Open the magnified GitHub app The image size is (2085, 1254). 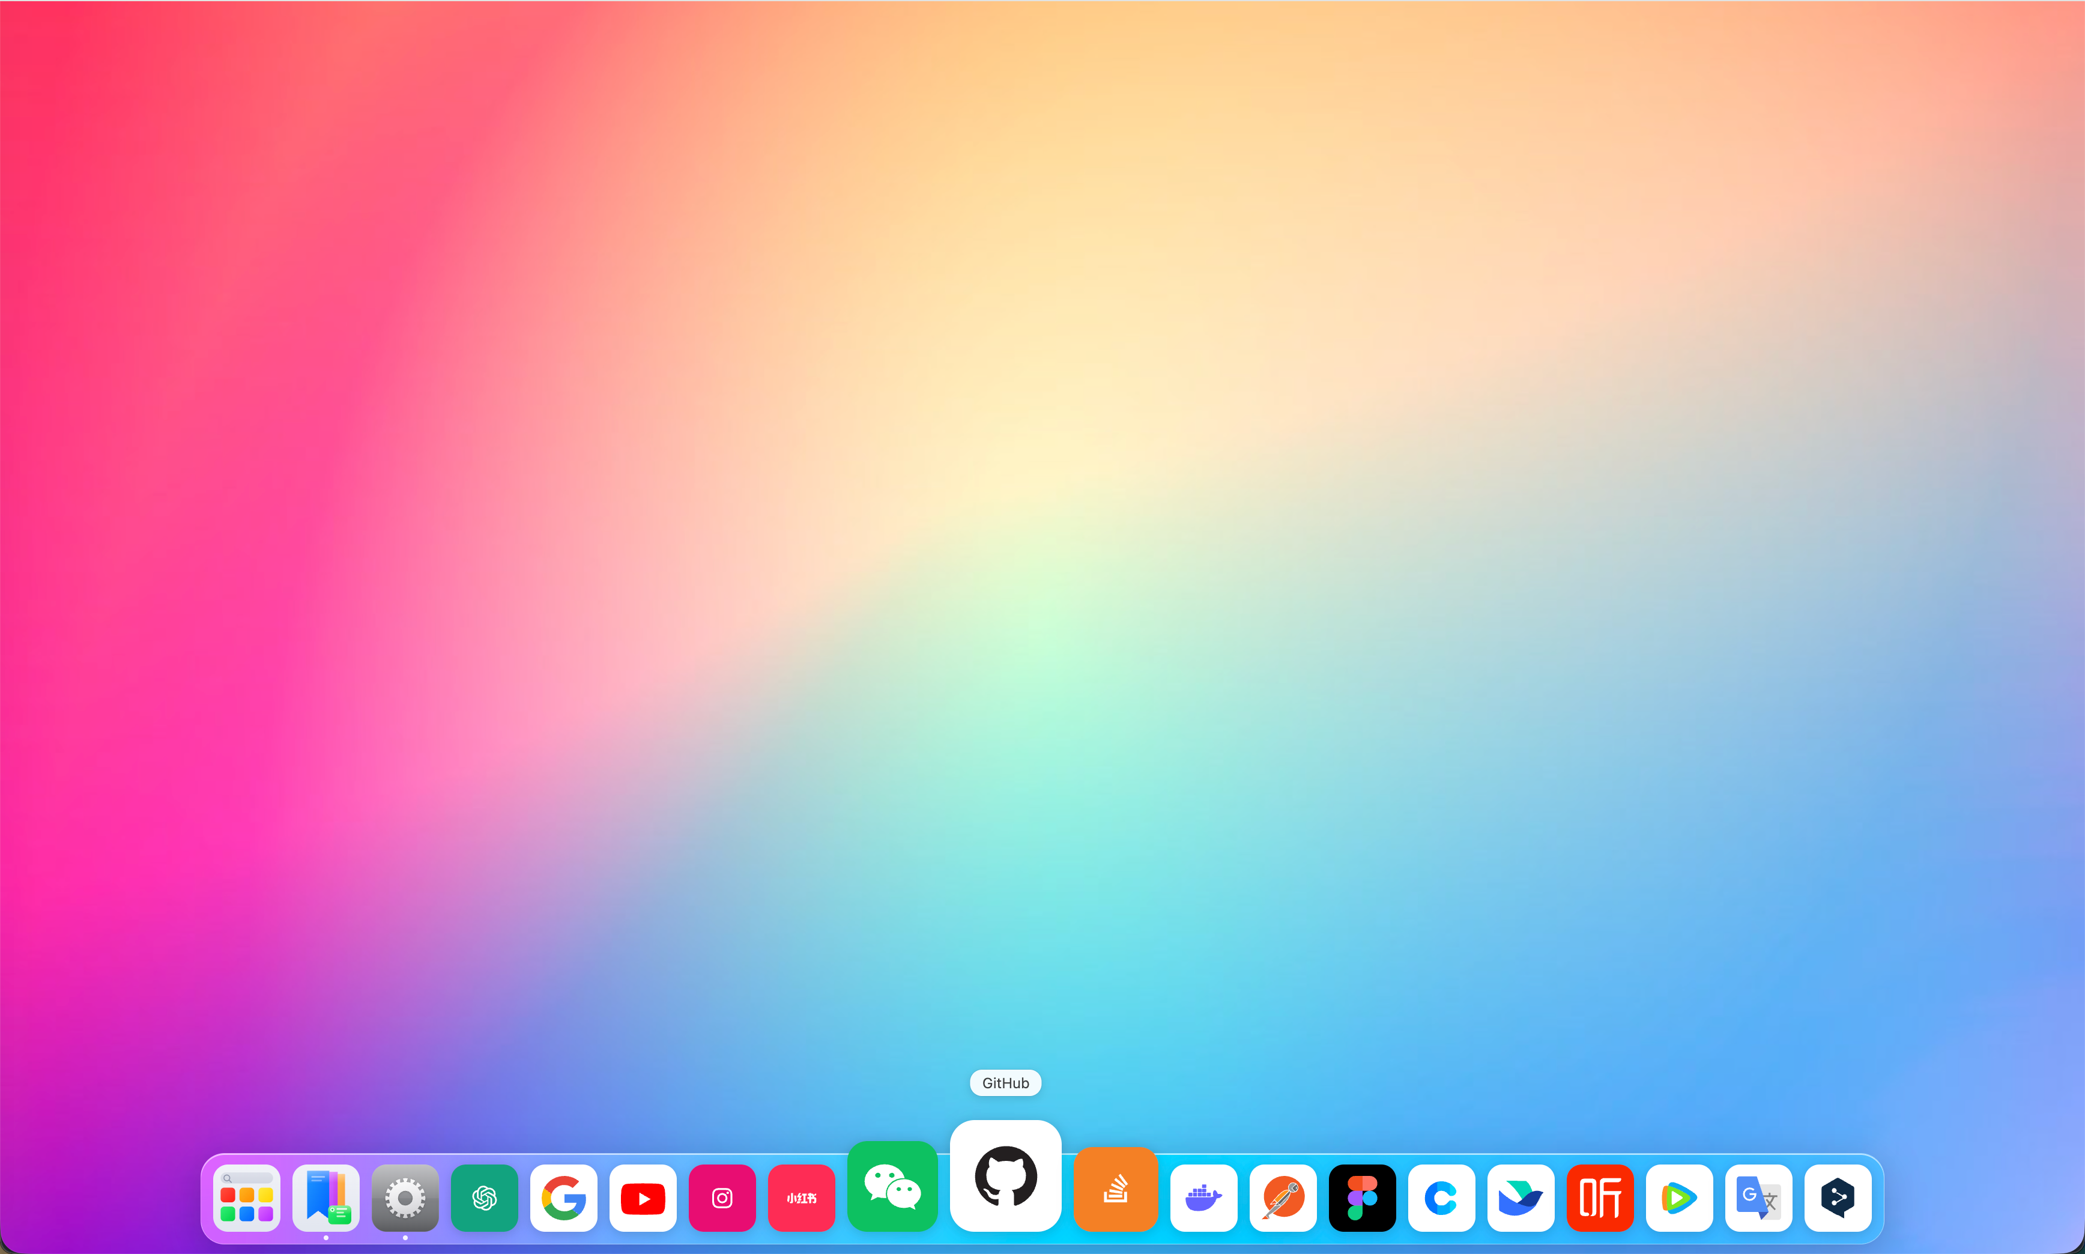point(1005,1177)
